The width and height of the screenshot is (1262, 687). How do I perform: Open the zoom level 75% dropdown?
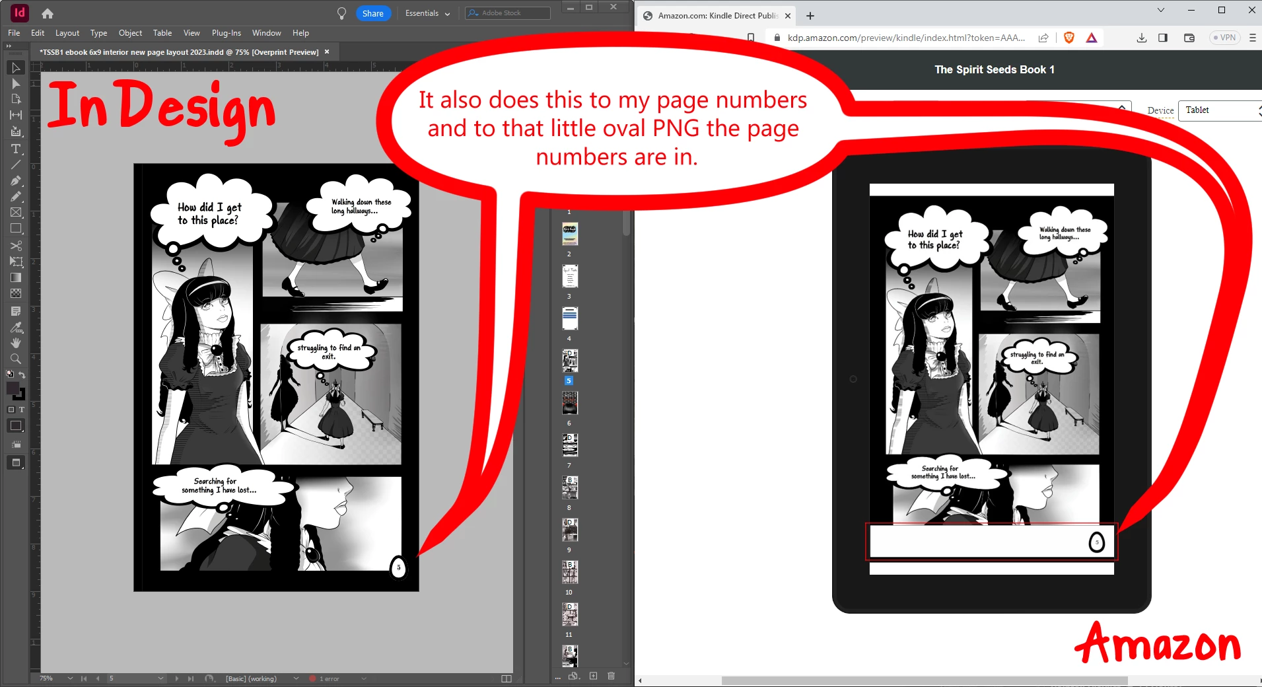pyautogui.click(x=70, y=678)
